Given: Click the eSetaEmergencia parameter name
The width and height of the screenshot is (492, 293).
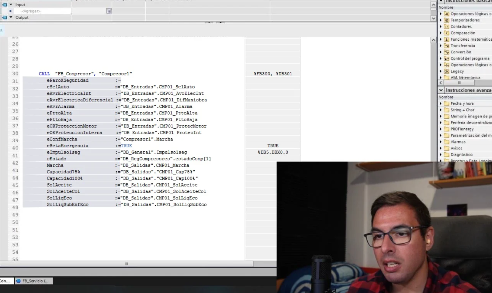Looking at the screenshot, I should tap(68, 146).
